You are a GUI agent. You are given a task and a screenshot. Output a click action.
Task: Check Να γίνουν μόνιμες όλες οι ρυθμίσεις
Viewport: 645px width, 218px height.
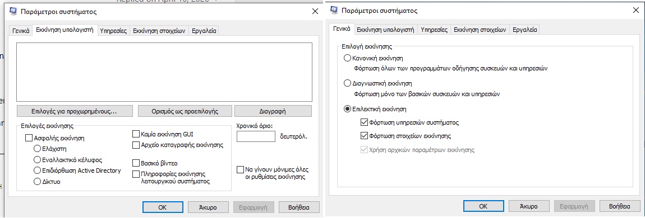point(241,169)
